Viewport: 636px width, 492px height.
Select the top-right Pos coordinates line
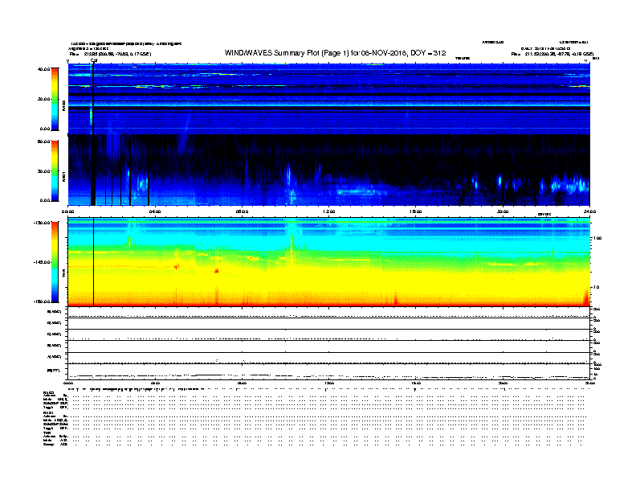tap(552, 54)
